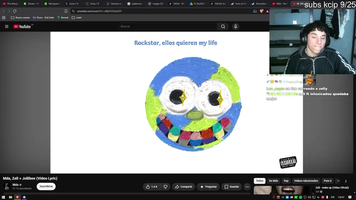356x200 pixels.
Task: Open the Mda channel name link
Action: point(15,185)
